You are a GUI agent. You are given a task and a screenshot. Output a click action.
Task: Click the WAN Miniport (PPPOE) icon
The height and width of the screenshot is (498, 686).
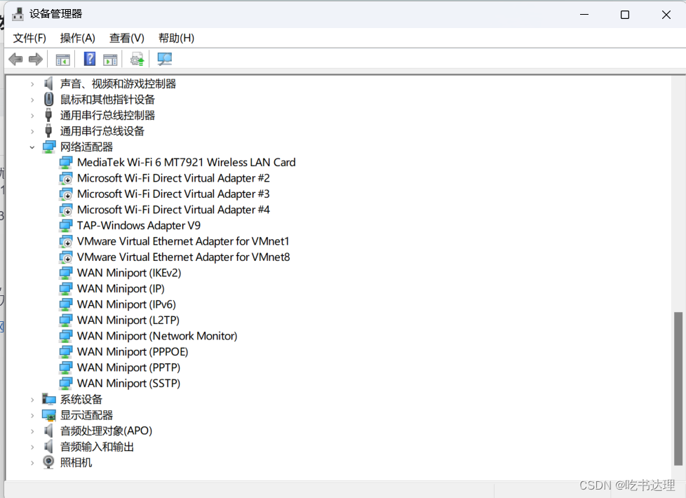pos(66,351)
